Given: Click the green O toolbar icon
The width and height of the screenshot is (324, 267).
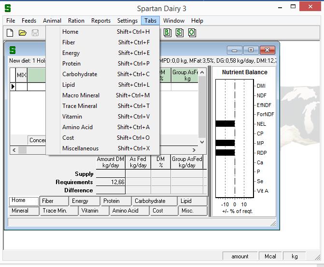Looking at the screenshot, I should click(x=192, y=33).
